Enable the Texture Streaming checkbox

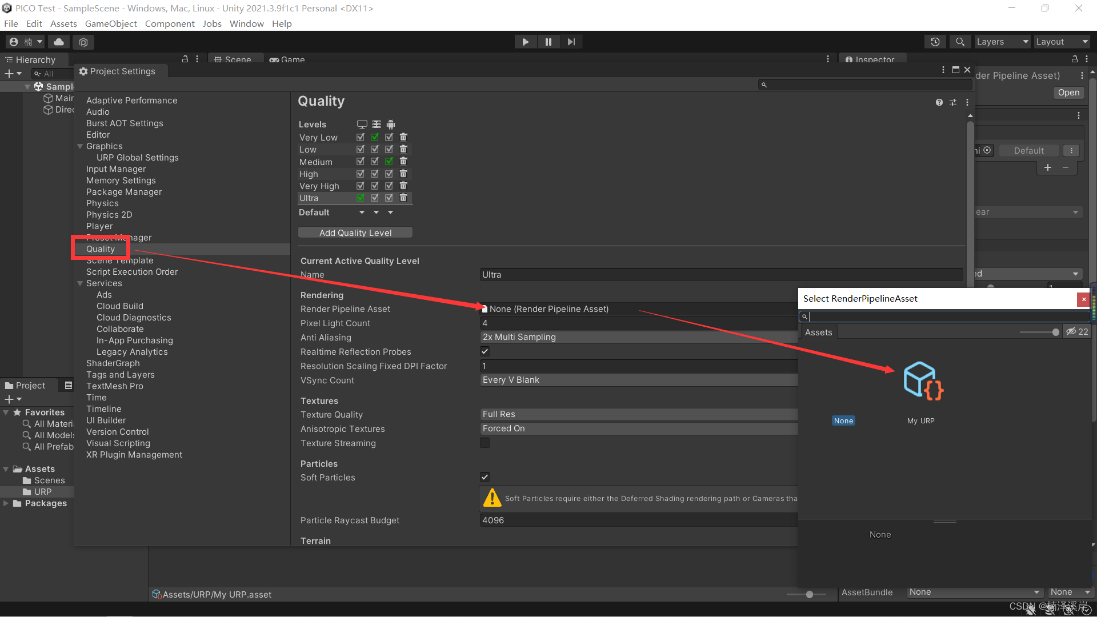pyautogui.click(x=485, y=443)
